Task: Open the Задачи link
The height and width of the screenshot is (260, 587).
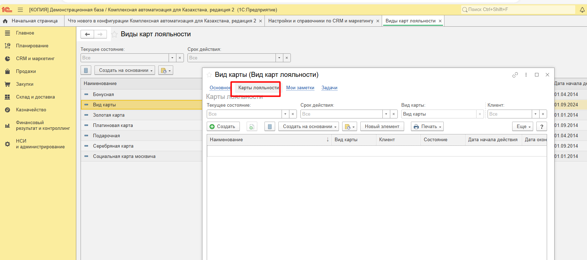Action: (329, 88)
